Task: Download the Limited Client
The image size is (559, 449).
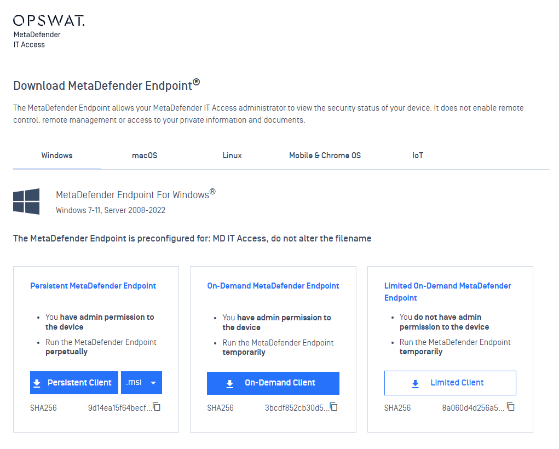Action: pos(450,383)
